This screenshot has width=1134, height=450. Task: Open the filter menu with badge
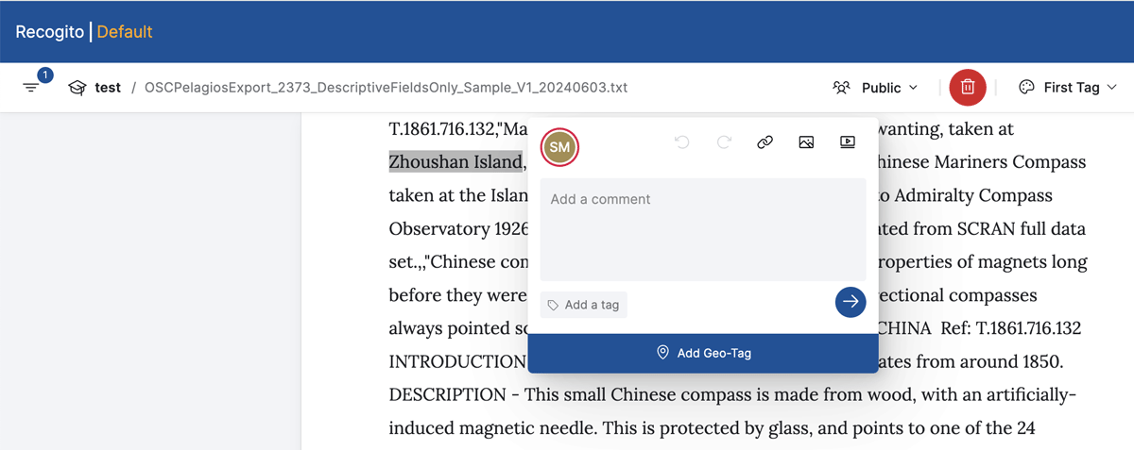point(32,87)
